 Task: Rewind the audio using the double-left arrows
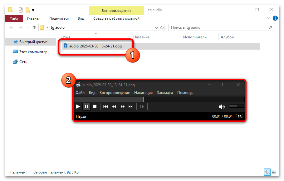point(114,106)
